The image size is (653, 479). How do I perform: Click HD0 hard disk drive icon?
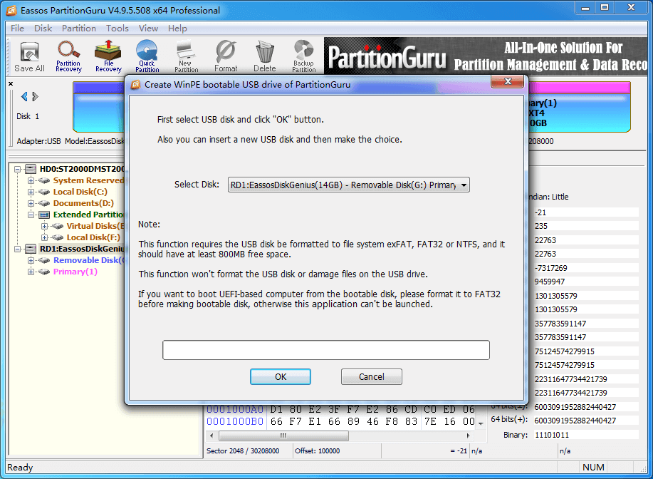click(x=31, y=169)
